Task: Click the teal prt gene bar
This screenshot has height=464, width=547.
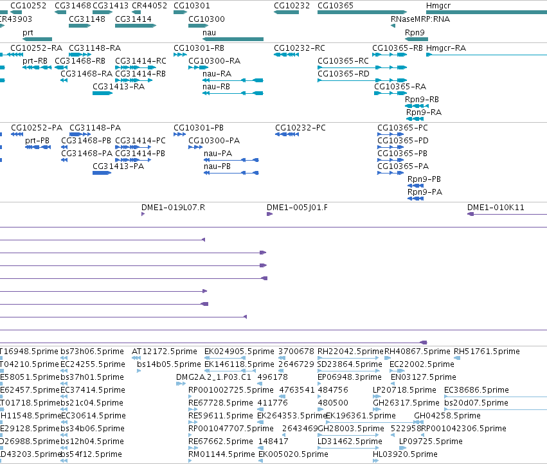Action: (x=37, y=39)
